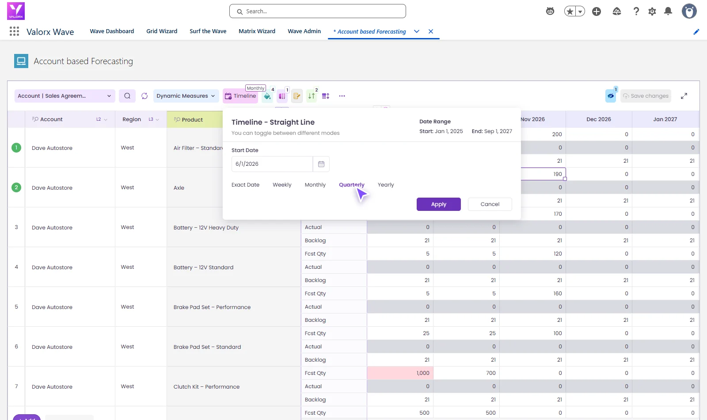Open the favorites list dropdown arrow

580,11
